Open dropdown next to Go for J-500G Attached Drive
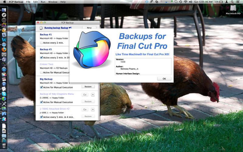 [93, 109]
